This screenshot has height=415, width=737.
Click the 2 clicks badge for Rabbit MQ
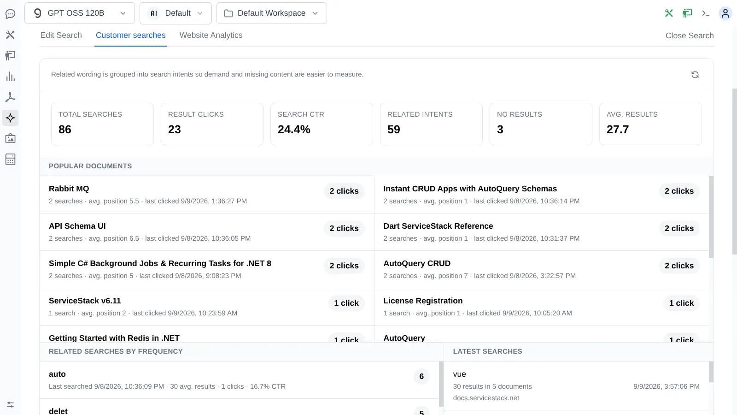(x=344, y=191)
